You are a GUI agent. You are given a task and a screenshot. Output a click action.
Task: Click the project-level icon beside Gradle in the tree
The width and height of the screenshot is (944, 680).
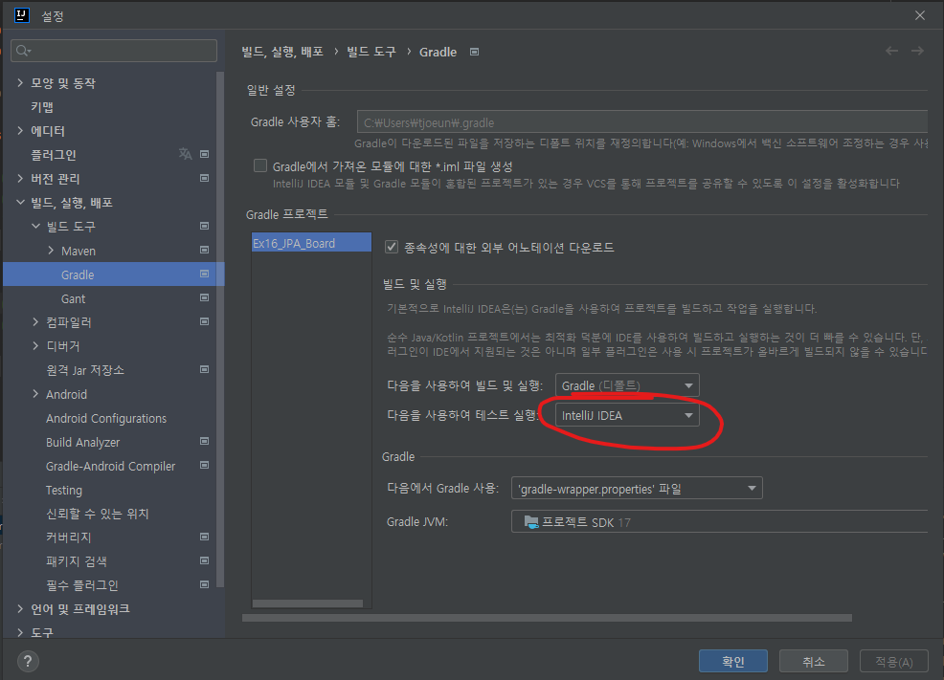[x=205, y=274]
